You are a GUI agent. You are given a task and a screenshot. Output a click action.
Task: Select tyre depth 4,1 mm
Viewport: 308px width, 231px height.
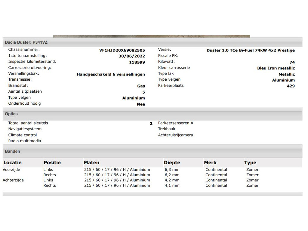point(172,185)
